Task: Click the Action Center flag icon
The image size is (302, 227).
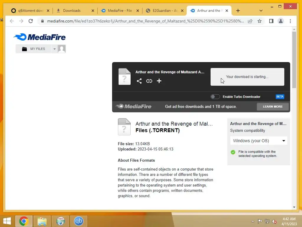Action: [260, 221]
